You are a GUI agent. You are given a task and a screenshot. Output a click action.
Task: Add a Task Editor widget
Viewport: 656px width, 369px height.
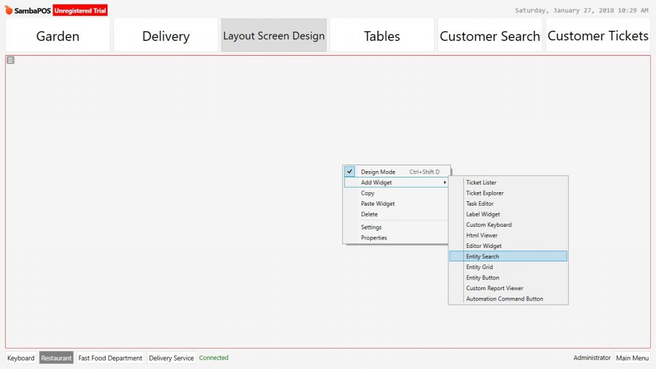tap(508, 203)
